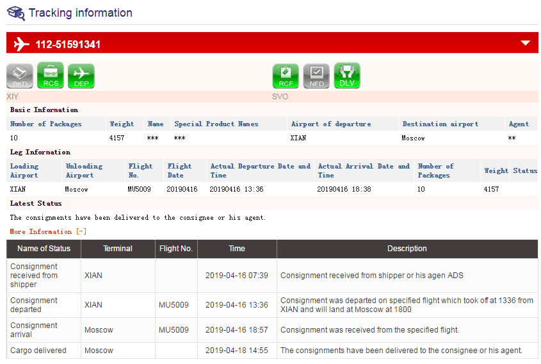This screenshot has width=541, height=364.
Task: Collapse the 112-51591341 waybill panel arrow
Action: point(526,44)
